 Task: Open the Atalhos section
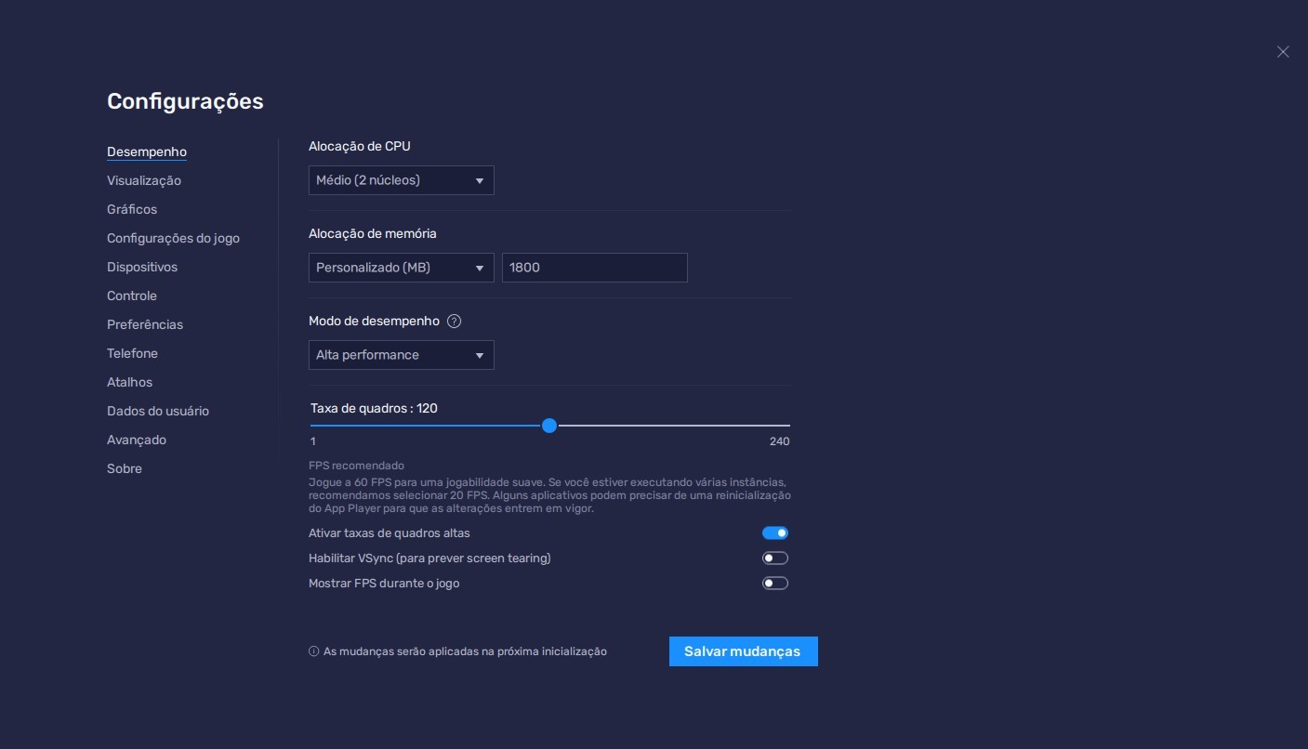point(129,382)
